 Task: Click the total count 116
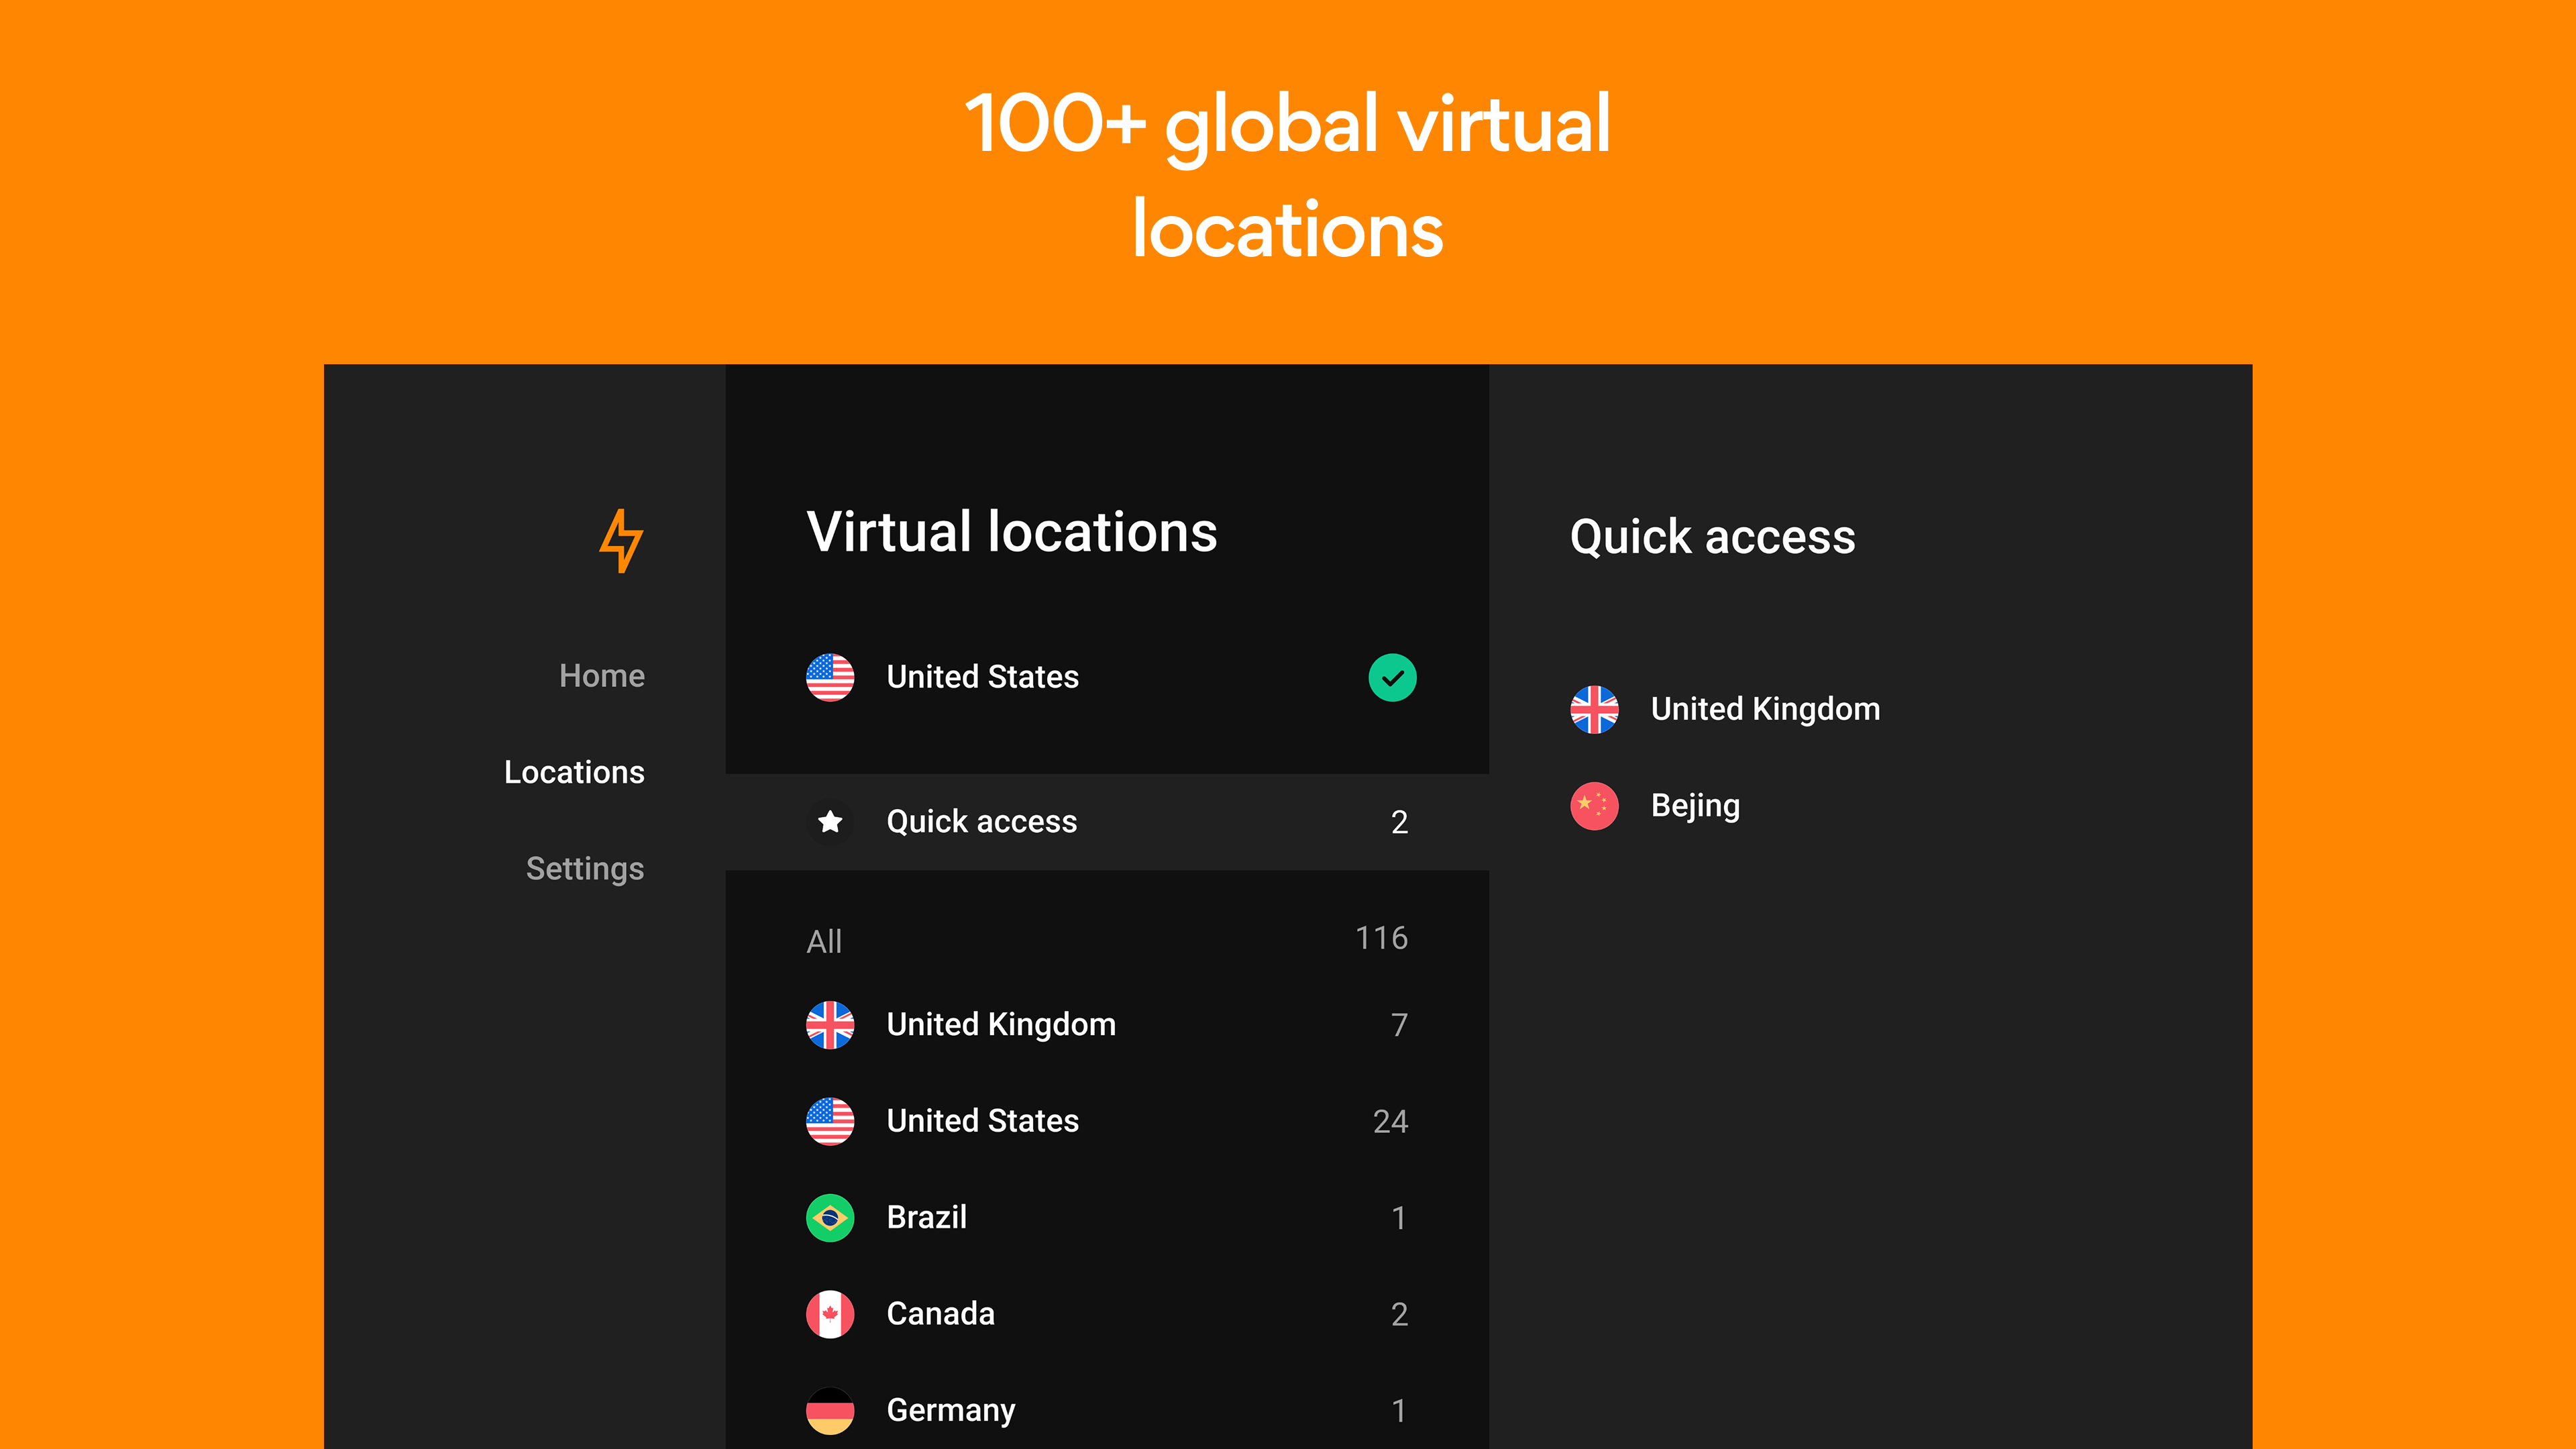coord(1381,938)
